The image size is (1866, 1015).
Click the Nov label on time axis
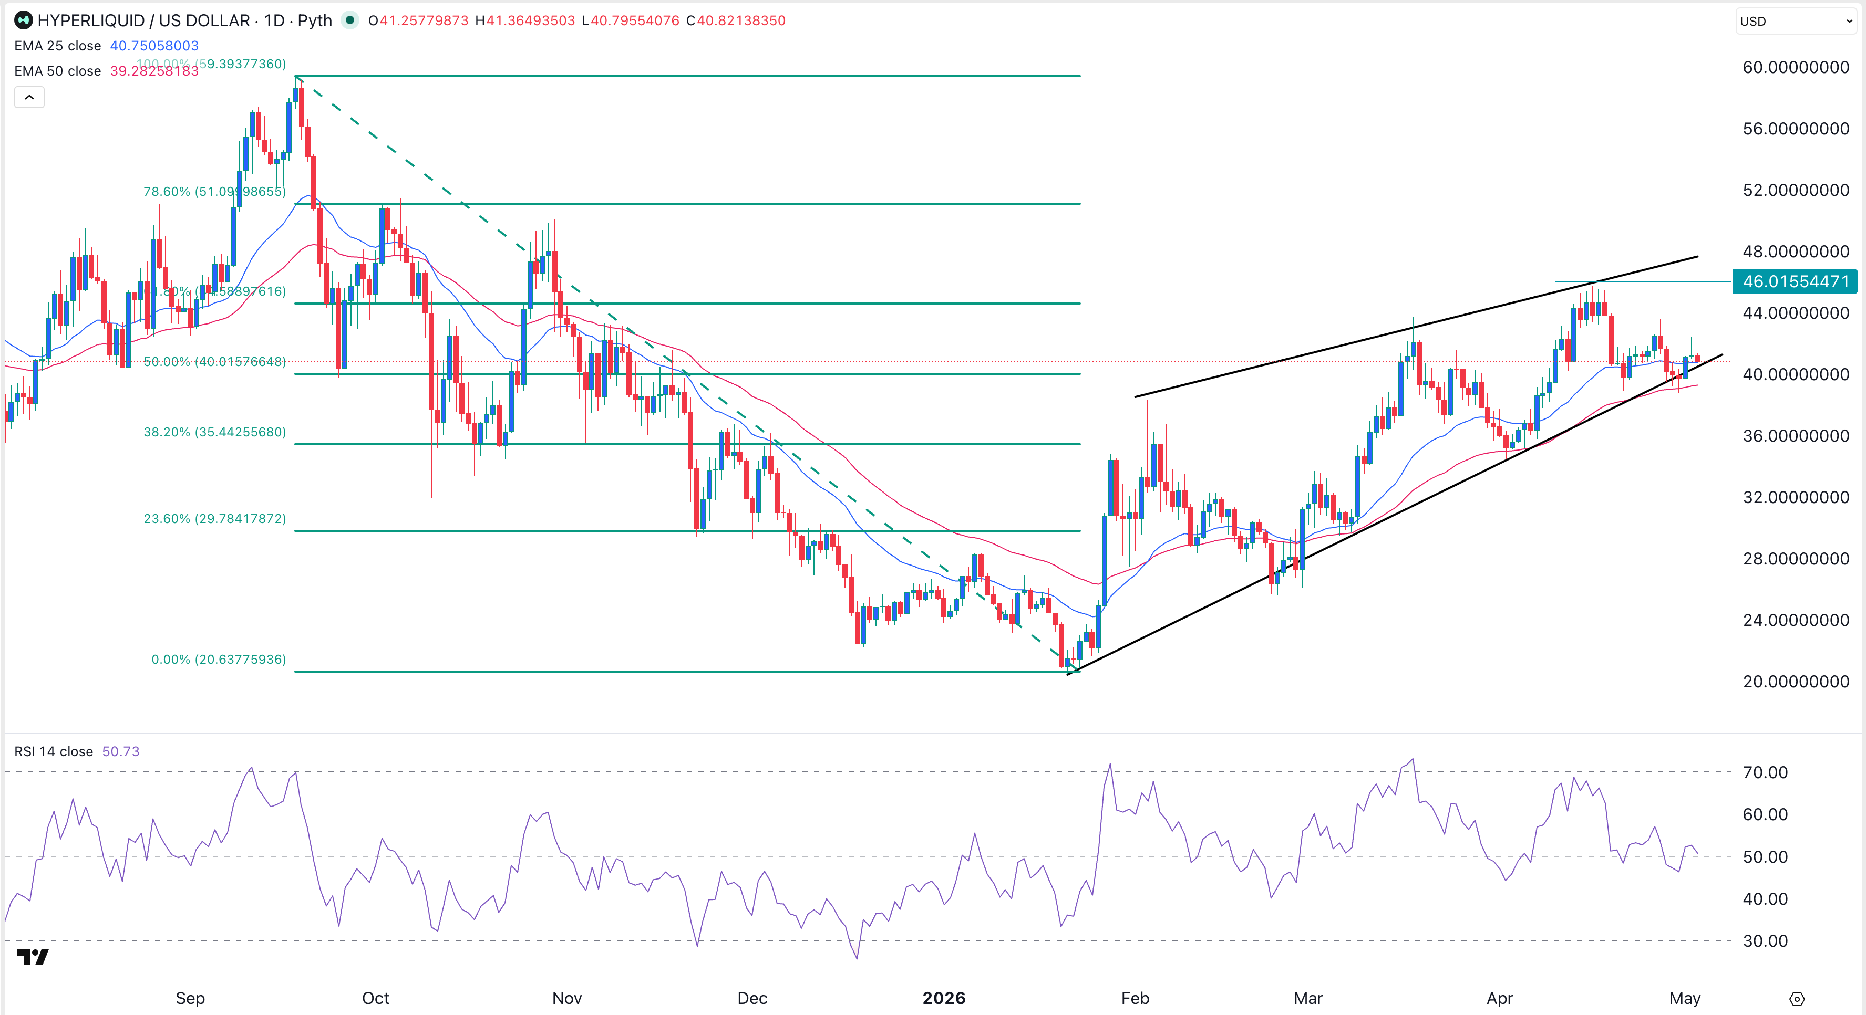click(567, 998)
